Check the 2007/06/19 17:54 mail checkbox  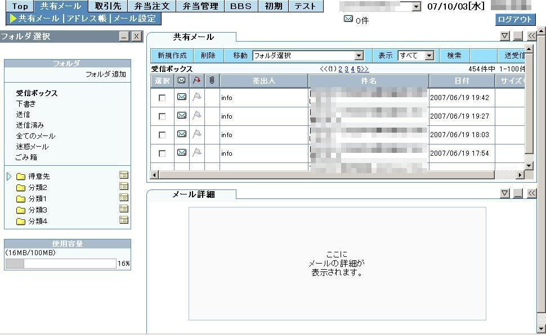click(162, 153)
